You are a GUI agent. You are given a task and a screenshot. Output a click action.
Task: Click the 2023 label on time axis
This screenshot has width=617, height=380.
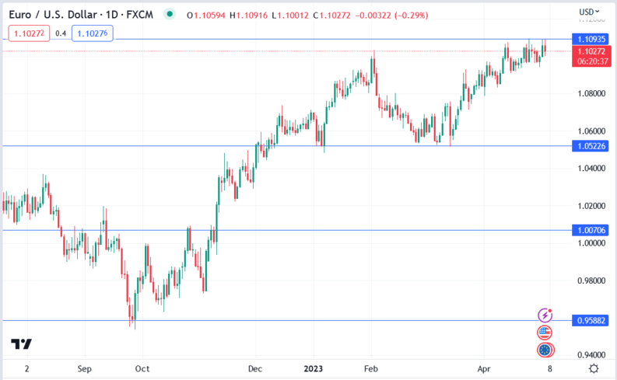coord(314,368)
